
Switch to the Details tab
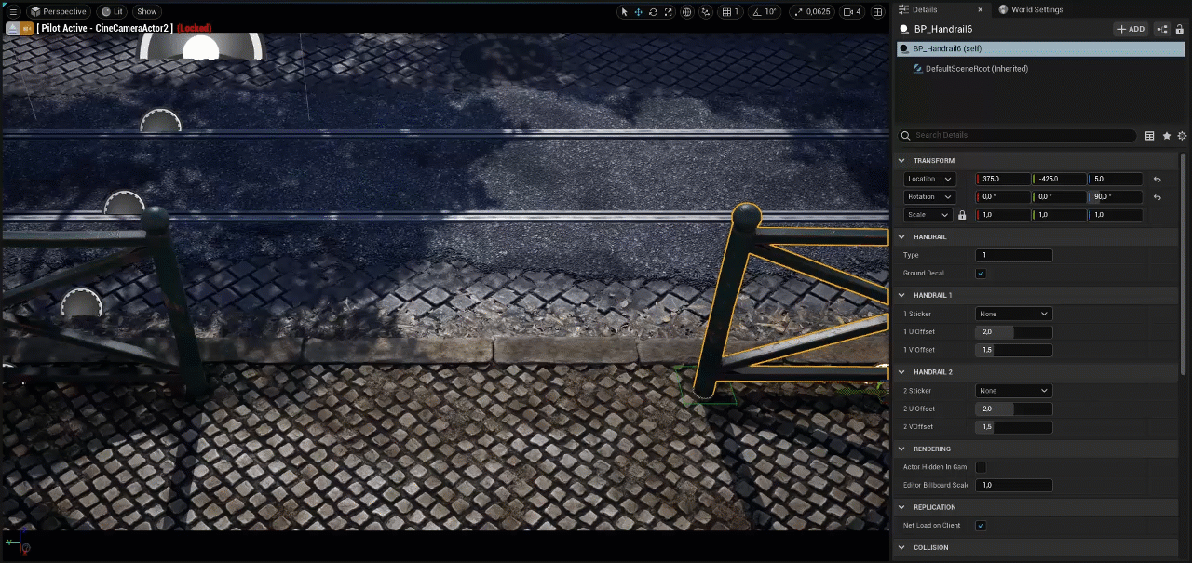point(925,9)
